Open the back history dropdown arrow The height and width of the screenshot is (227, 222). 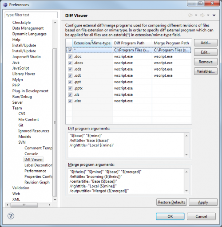tap(196, 15)
